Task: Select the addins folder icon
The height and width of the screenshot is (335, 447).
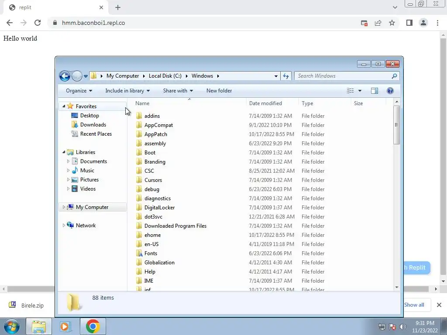Action: tap(139, 116)
